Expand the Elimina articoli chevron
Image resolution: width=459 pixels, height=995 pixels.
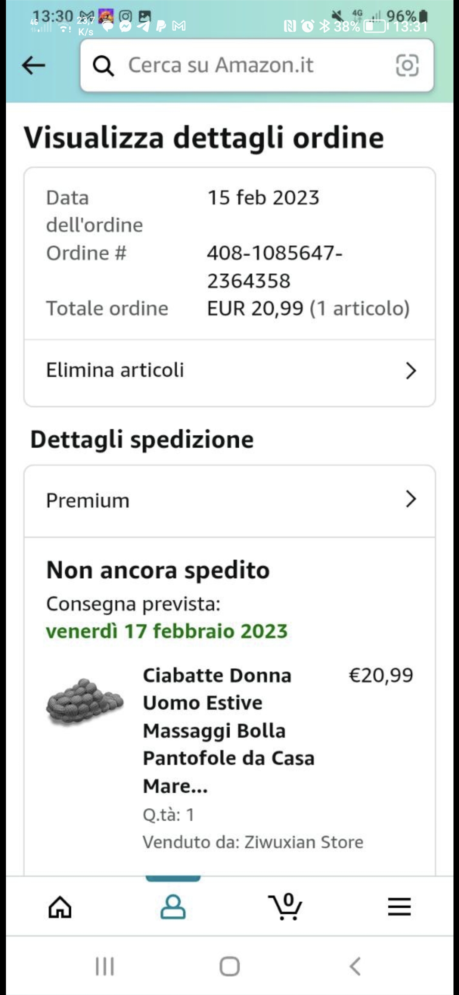pyautogui.click(x=411, y=371)
